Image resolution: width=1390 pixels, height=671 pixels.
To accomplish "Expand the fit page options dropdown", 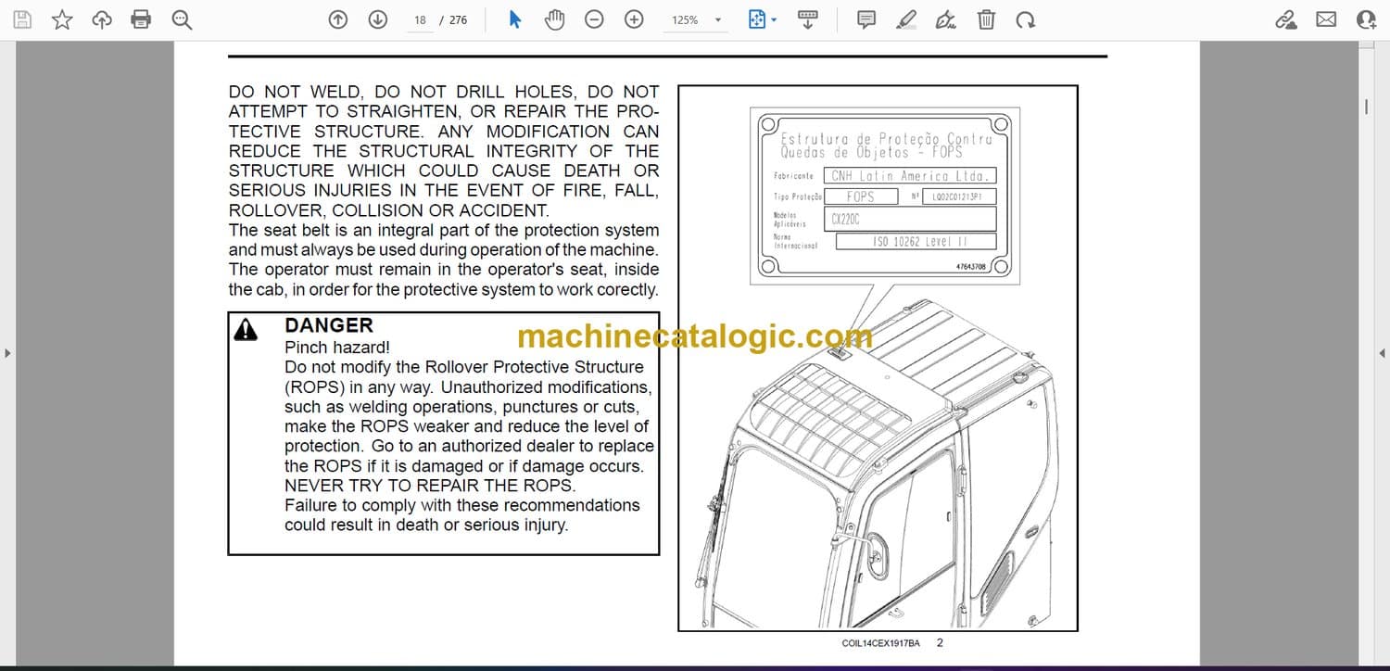I will [x=774, y=19].
